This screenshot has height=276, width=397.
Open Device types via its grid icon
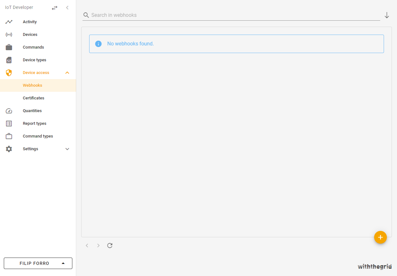[x=9, y=60]
